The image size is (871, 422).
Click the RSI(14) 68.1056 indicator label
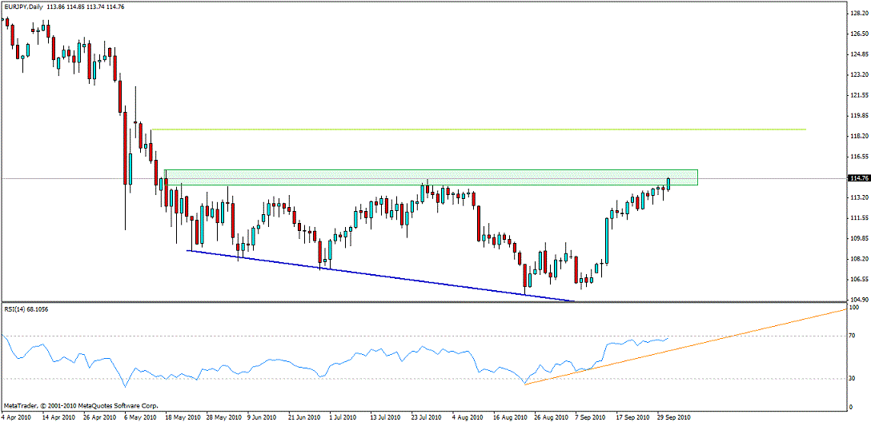[25, 309]
